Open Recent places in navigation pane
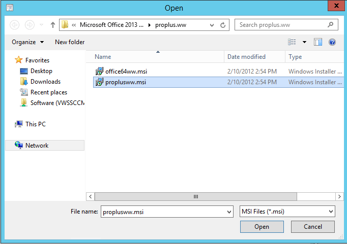 [49, 92]
